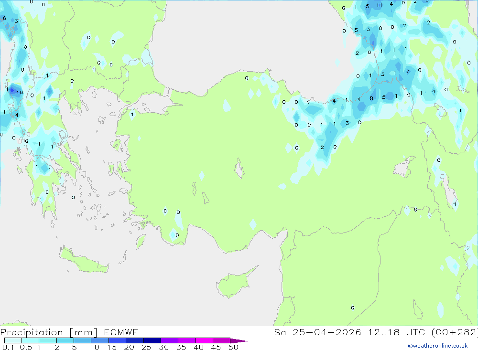Click the legend arrow above 50 mm
The width and height of the screenshot is (478, 350).
pyautogui.click(x=239, y=341)
